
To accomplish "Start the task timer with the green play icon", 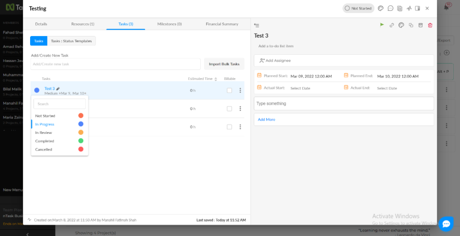I will coord(382,25).
